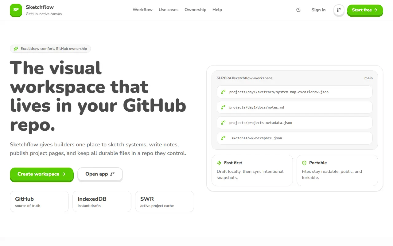Screen dimensions: 393x246
Task: Click the Fast first card title
Action: 233,163
